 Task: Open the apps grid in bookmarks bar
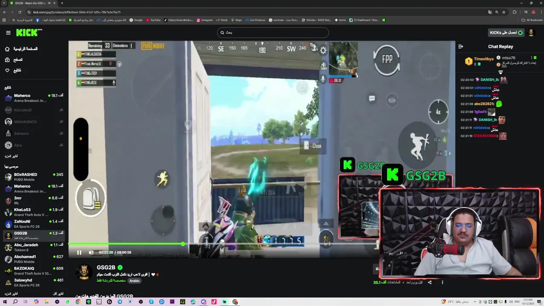pyautogui.click(x=4, y=20)
